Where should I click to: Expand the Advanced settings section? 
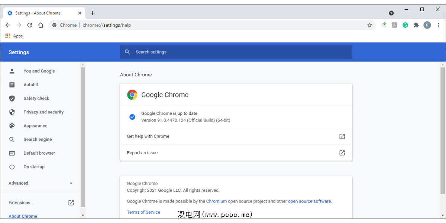tap(41, 183)
